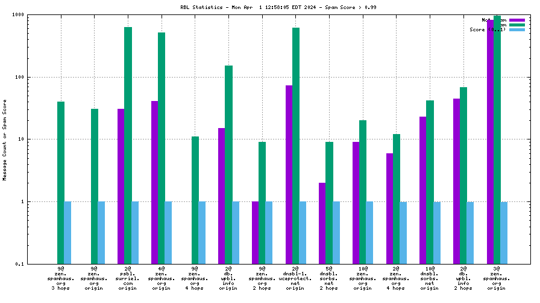Click the x-axis label psbl.surriel.com origin
Image resolution: width=540 pixels, height=303 pixels.
pos(127,278)
